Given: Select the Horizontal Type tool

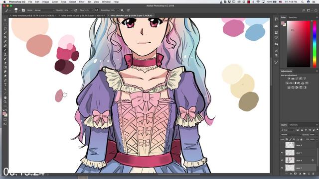Looking at the screenshot, I should point(5,85).
